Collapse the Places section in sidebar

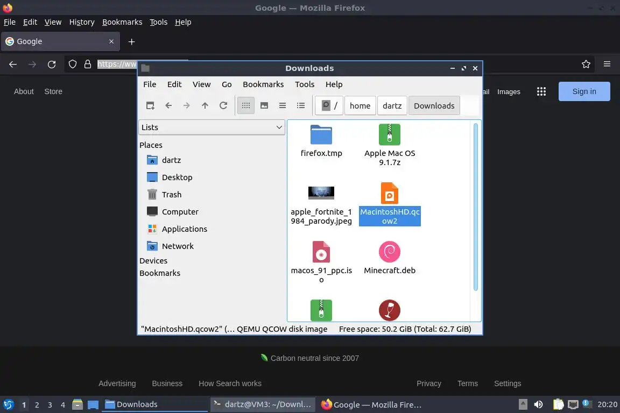tap(151, 145)
